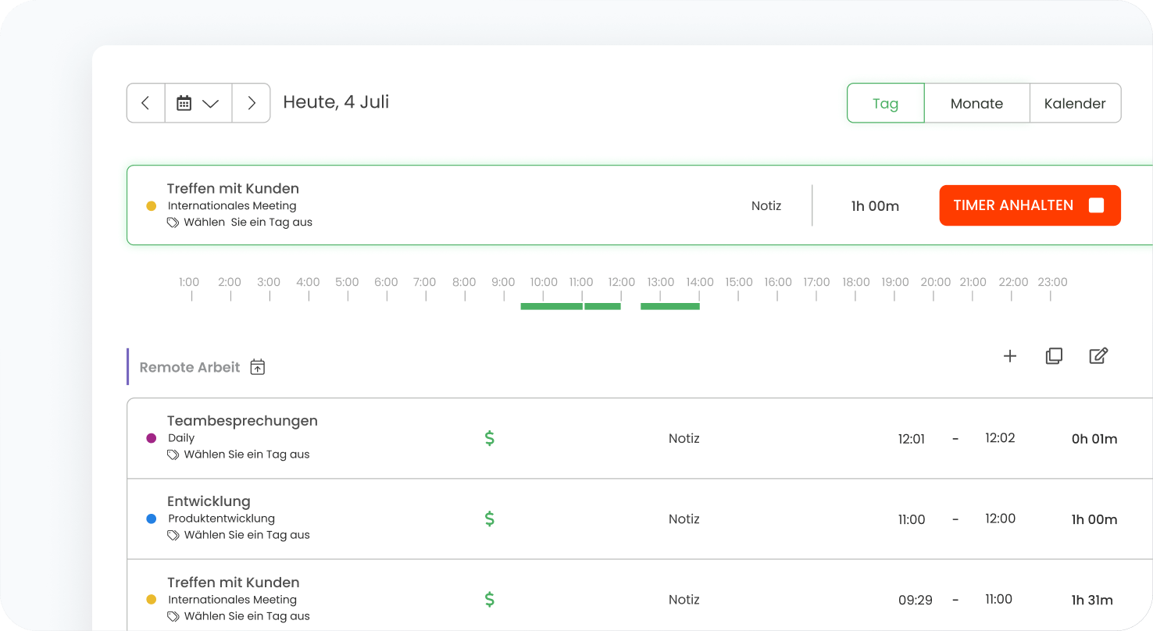Switch to the Kalender view tab
The width and height of the screenshot is (1153, 631).
(1075, 103)
